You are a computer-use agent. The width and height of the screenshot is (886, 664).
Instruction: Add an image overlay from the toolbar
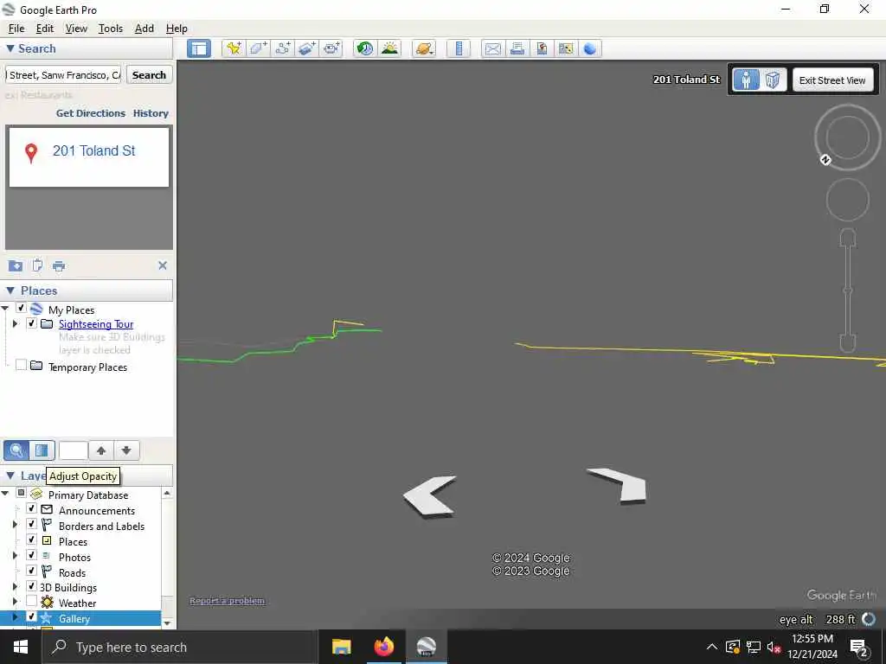point(307,48)
